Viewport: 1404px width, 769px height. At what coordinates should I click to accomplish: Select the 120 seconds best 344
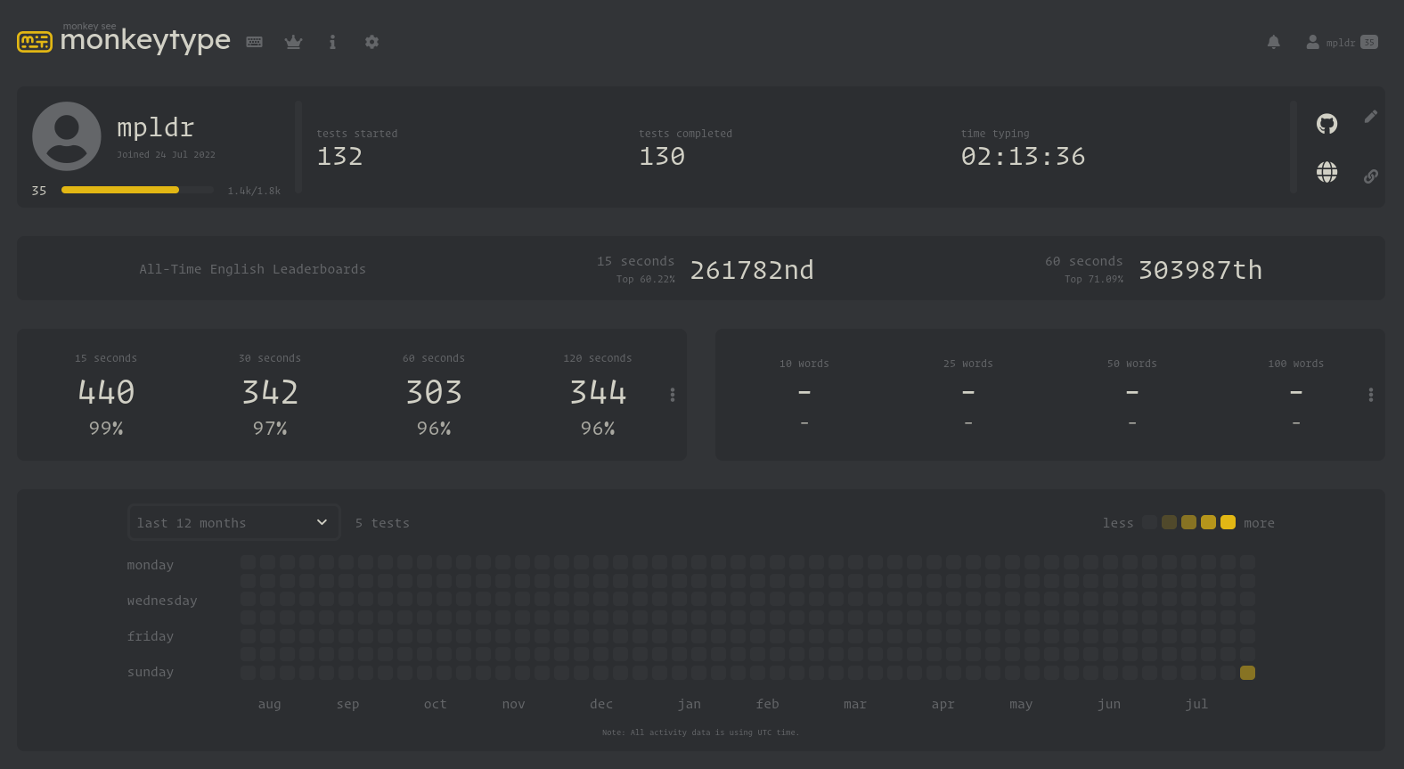point(598,392)
